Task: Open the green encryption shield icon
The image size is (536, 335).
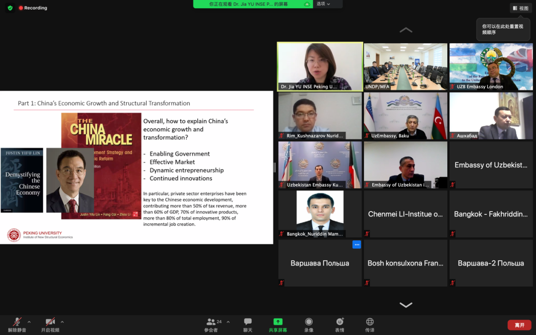Action: click(x=10, y=7)
